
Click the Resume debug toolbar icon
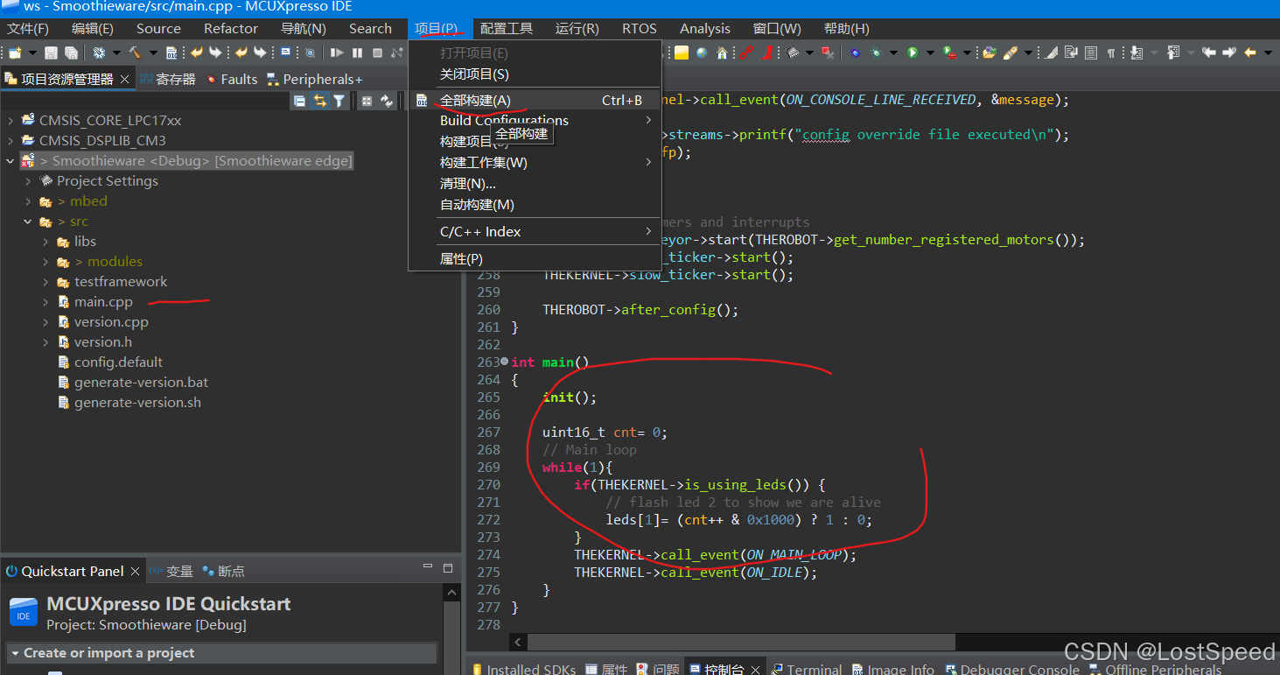click(337, 53)
